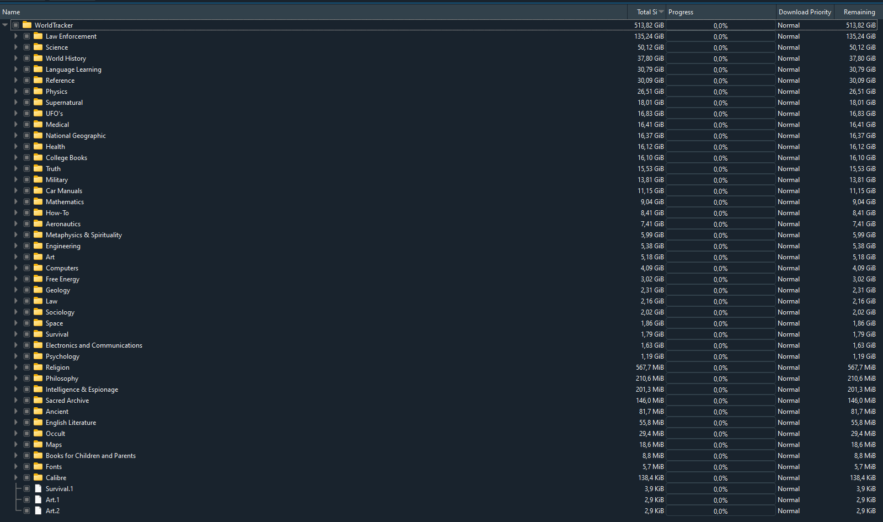The width and height of the screenshot is (883, 522).
Task: Select the Electronics and Communications folder name
Action: tap(94, 345)
